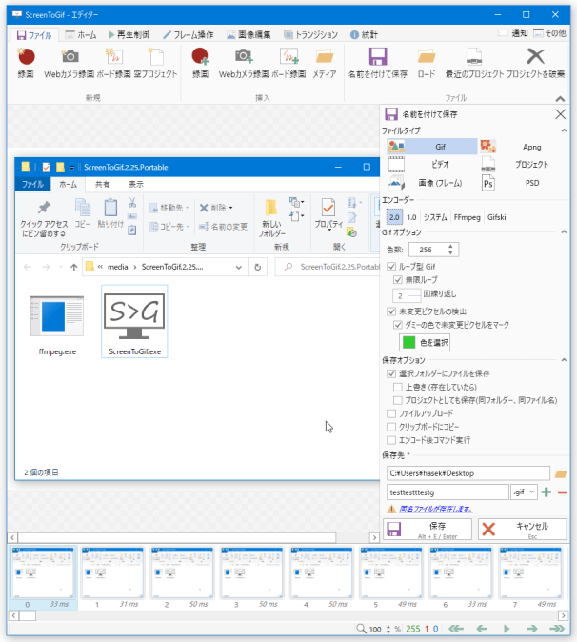Enable the クリップボードにコピー checkbox
This screenshot has width=577, height=642.
(x=392, y=427)
